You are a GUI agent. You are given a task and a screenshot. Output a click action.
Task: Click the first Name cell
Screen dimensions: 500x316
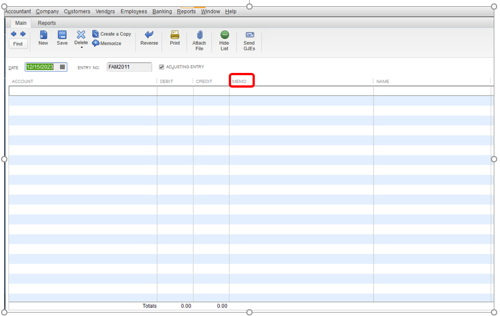[432, 90]
